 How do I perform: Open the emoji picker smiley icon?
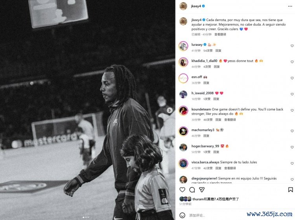(x=182, y=215)
